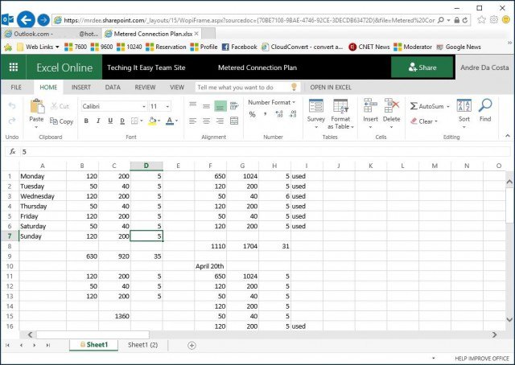Viewport: 515px width, 365px height.
Task: Apply percent style
Action: click(252, 114)
